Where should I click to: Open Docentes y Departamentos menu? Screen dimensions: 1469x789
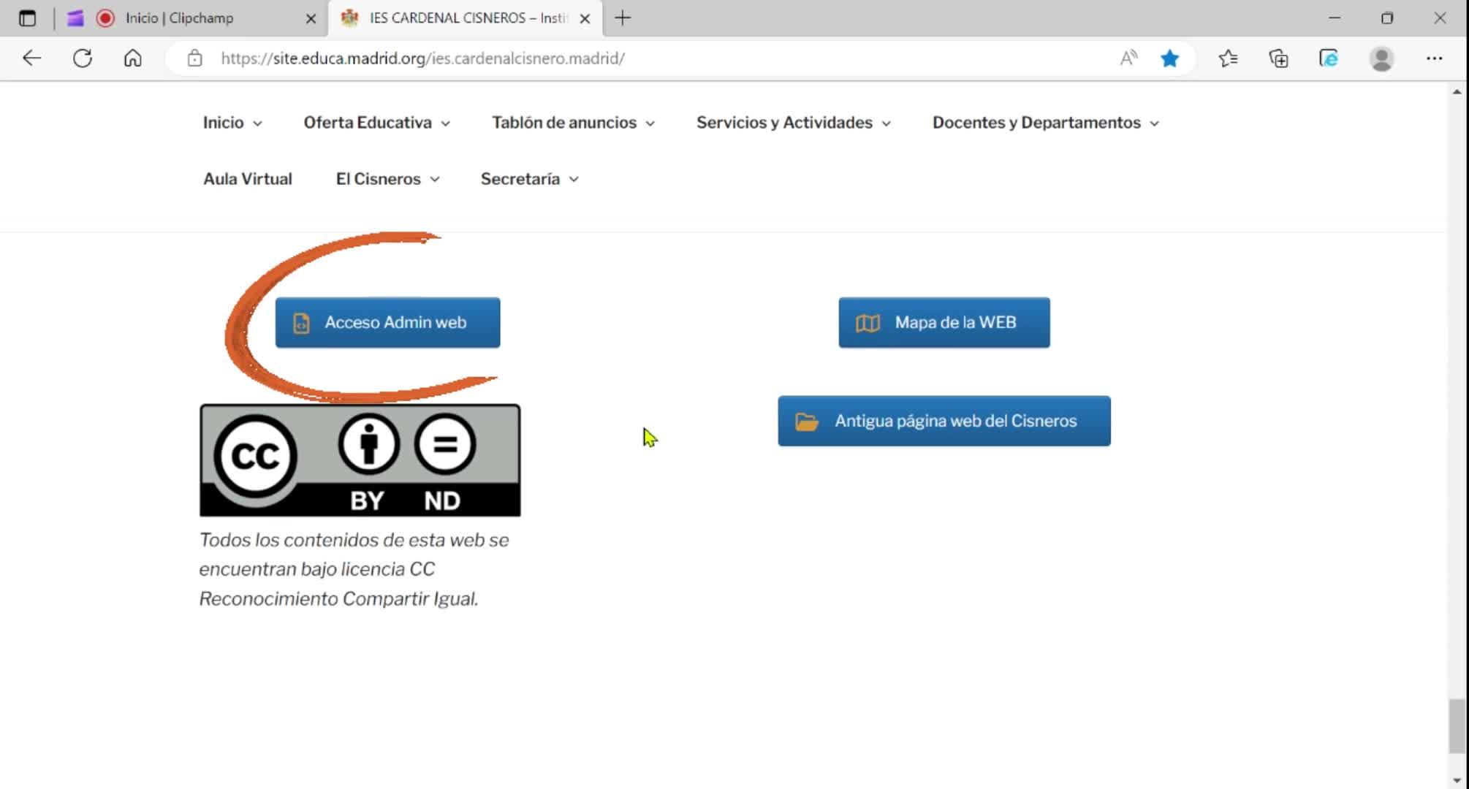point(1045,123)
